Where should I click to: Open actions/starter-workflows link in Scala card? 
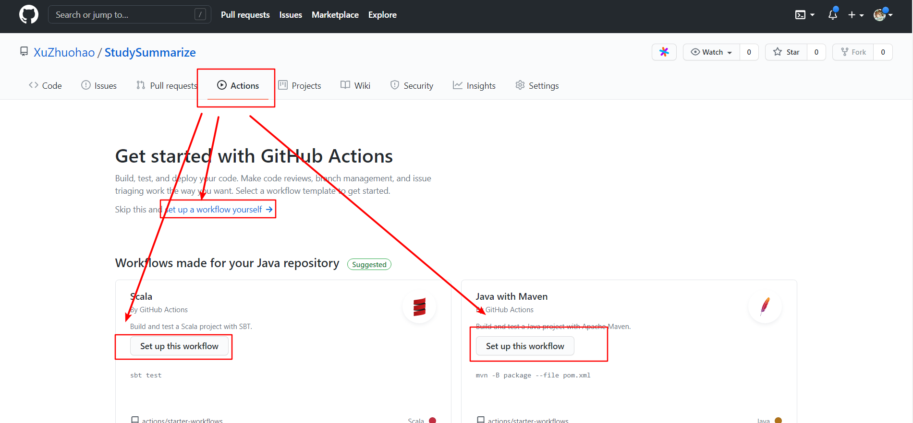coord(182,421)
